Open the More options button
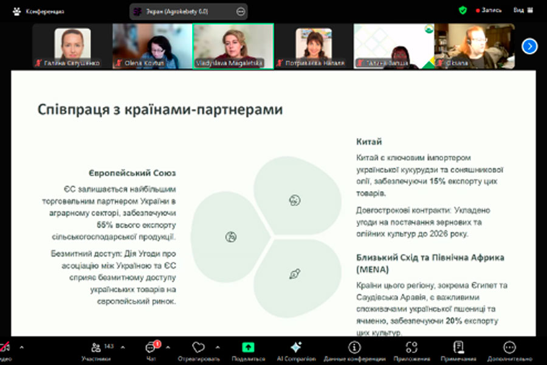 (510, 352)
